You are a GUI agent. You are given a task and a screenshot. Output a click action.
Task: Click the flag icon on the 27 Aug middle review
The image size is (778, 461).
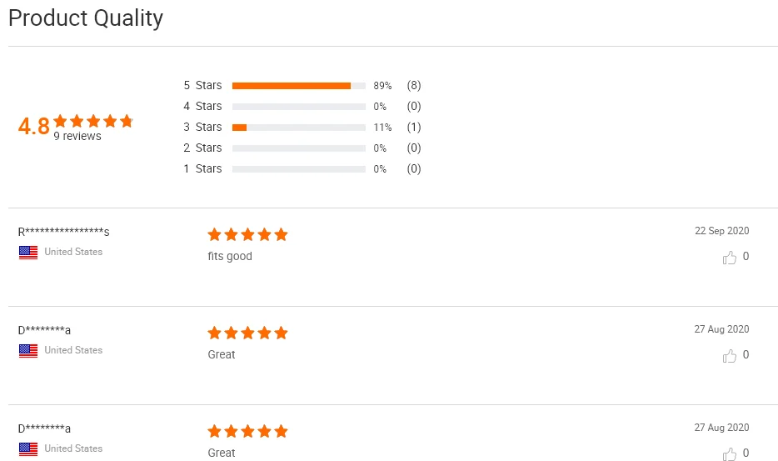tap(28, 351)
